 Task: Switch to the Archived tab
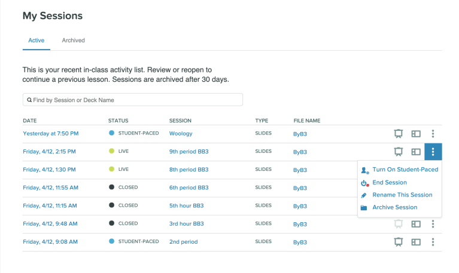pos(74,41)
